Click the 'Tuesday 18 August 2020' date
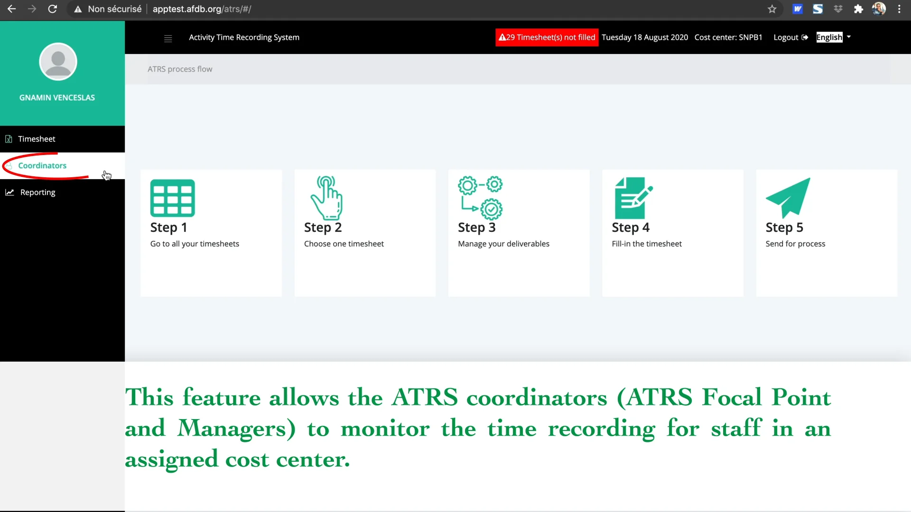Image resolution: width=911 pixels, height=512 pixels. (x=645, y=37)
